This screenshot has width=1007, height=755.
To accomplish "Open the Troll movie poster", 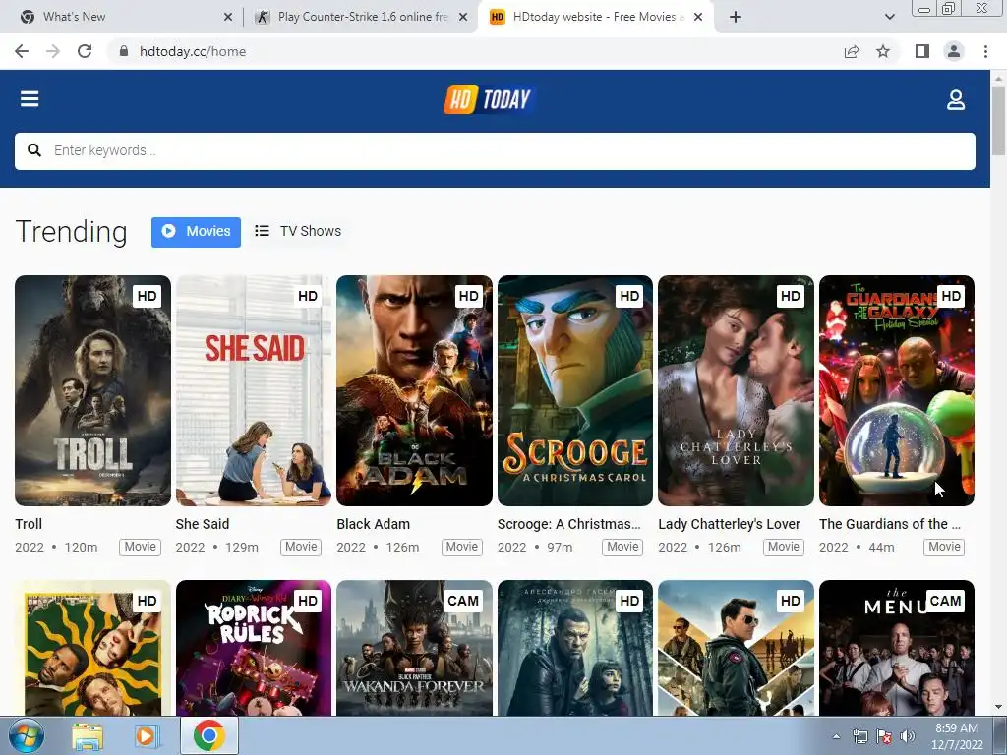I will [x=93, y=390].
